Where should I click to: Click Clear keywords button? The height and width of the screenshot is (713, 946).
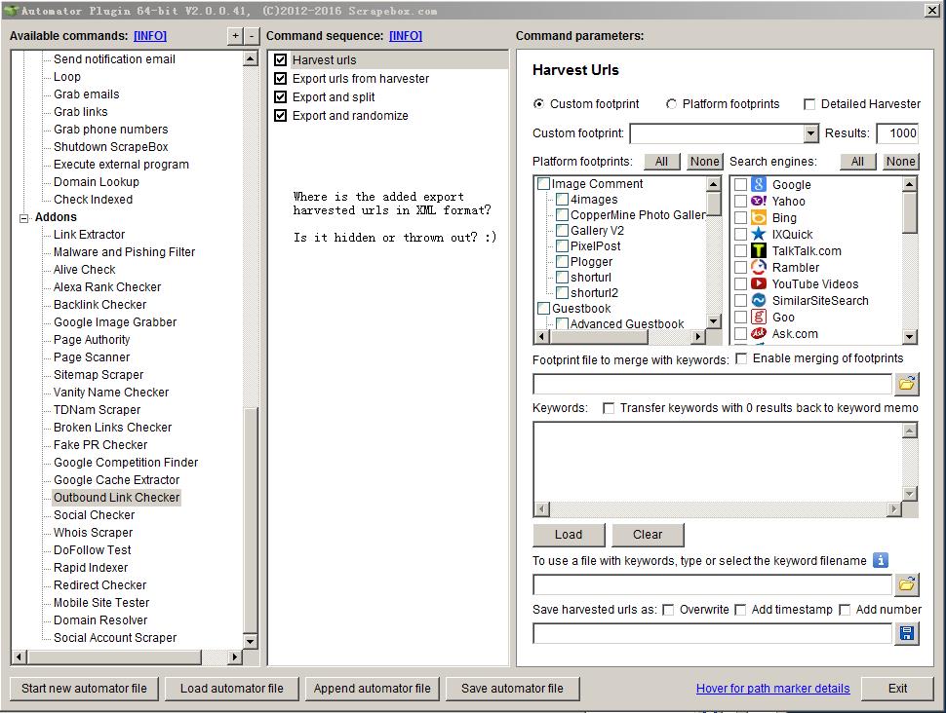coord(648,535)
